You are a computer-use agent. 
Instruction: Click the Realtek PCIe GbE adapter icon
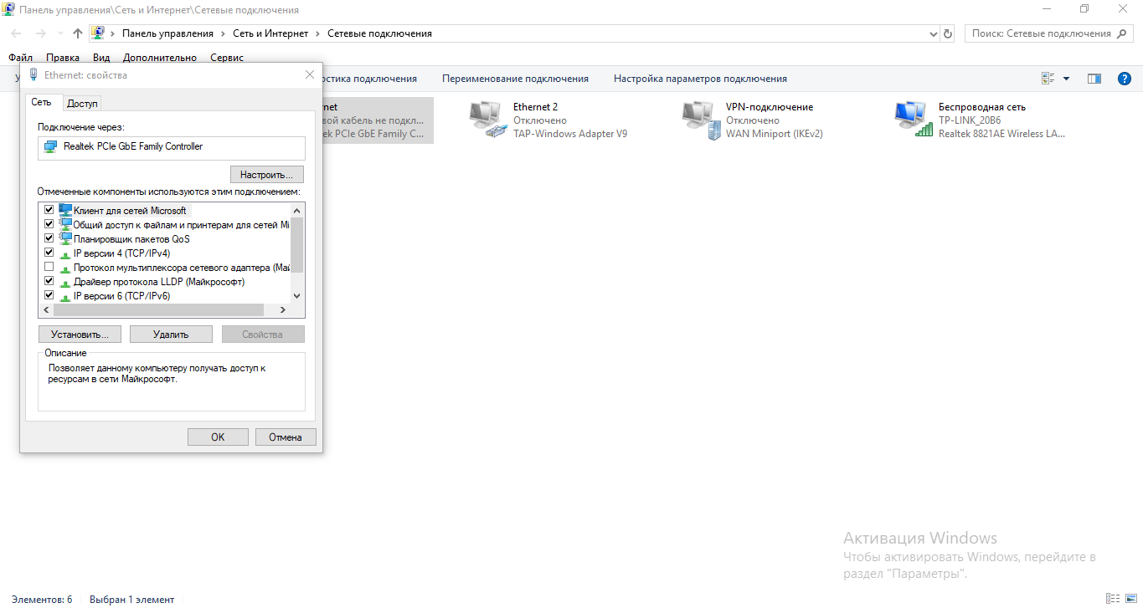point(51,146)
